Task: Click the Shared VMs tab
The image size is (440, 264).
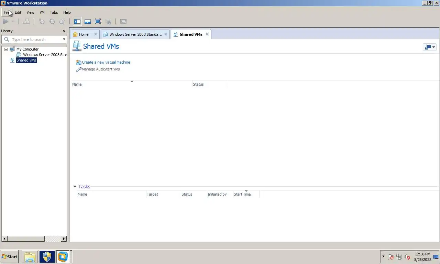Action: click(191, 34)
